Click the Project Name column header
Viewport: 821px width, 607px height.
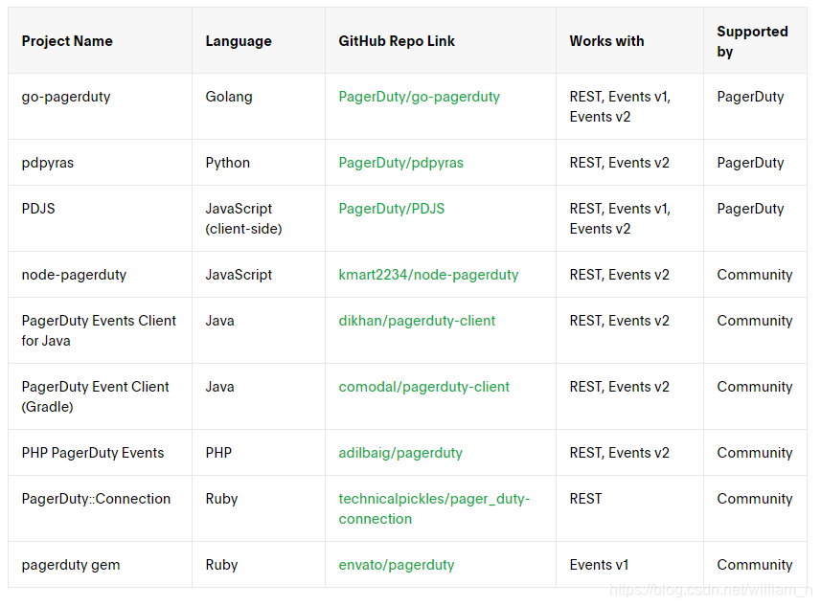pyautogui.click(x=100, y=41)
